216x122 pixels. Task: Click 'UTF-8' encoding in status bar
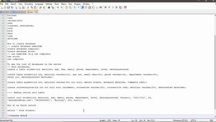193,120
